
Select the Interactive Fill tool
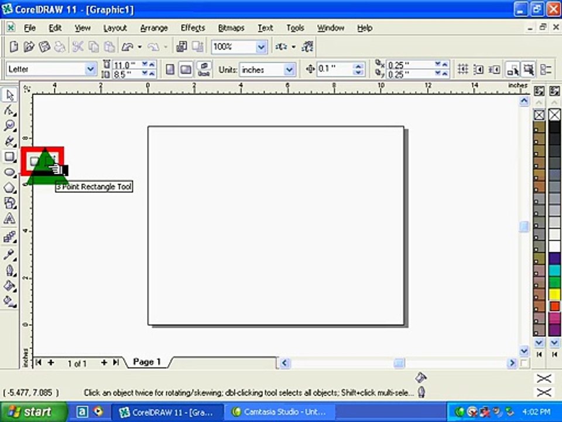[10, 301]
